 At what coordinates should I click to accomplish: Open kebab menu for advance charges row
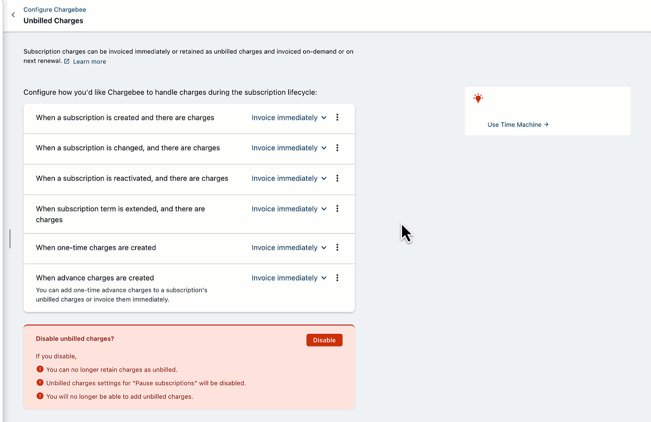click(337, 278)
